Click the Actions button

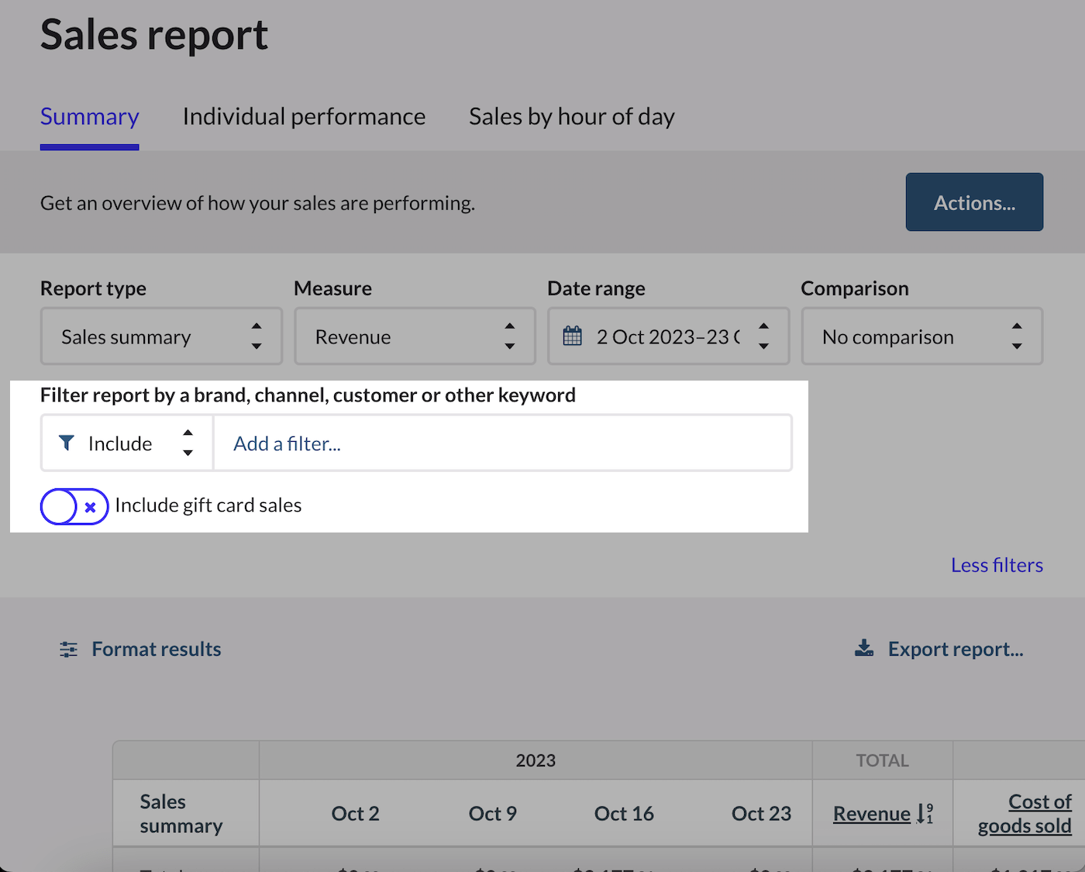click(974, 202)
